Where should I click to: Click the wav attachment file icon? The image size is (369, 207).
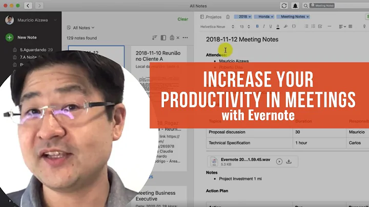[214, 161]
